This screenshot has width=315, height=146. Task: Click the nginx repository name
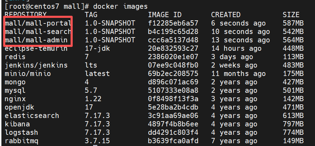tap(15, 99)
